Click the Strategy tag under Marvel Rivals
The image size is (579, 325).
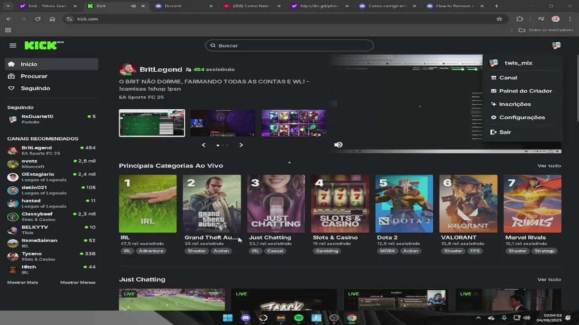[545, 251]
